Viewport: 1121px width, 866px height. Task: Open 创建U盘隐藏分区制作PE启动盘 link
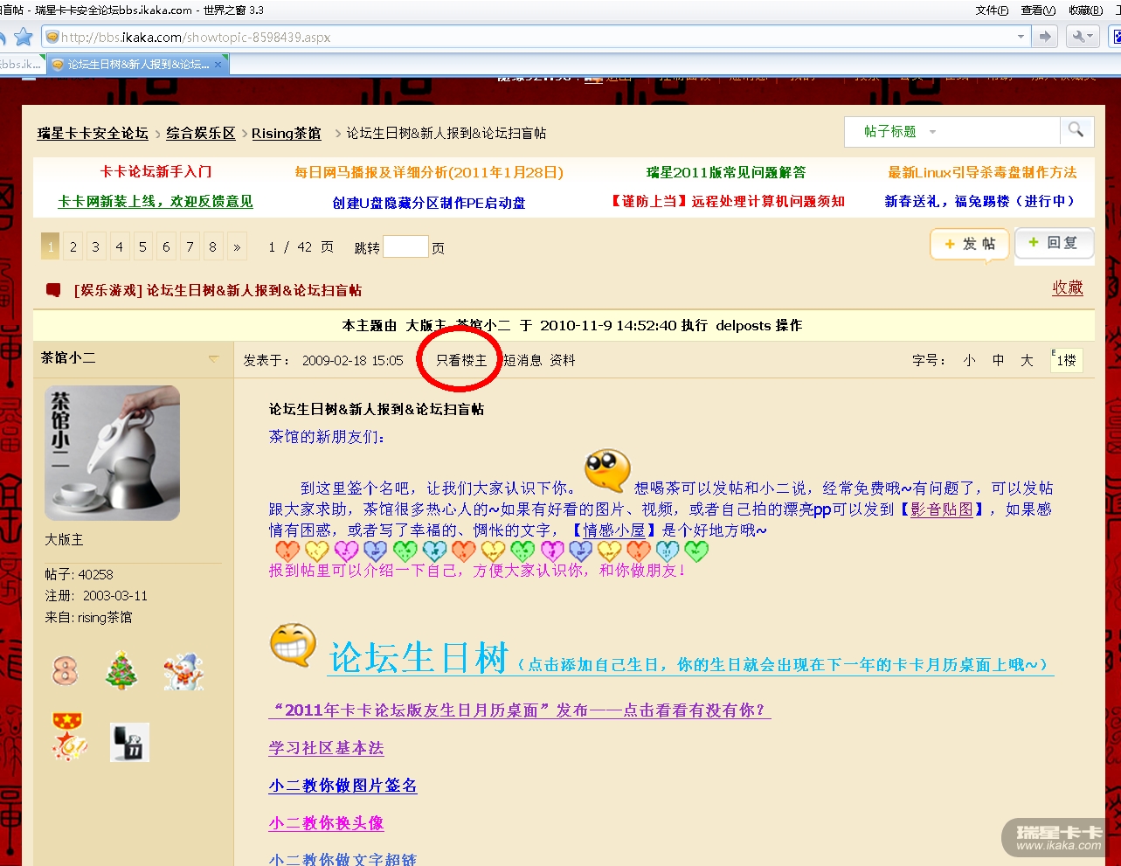(x=429, y=203)
